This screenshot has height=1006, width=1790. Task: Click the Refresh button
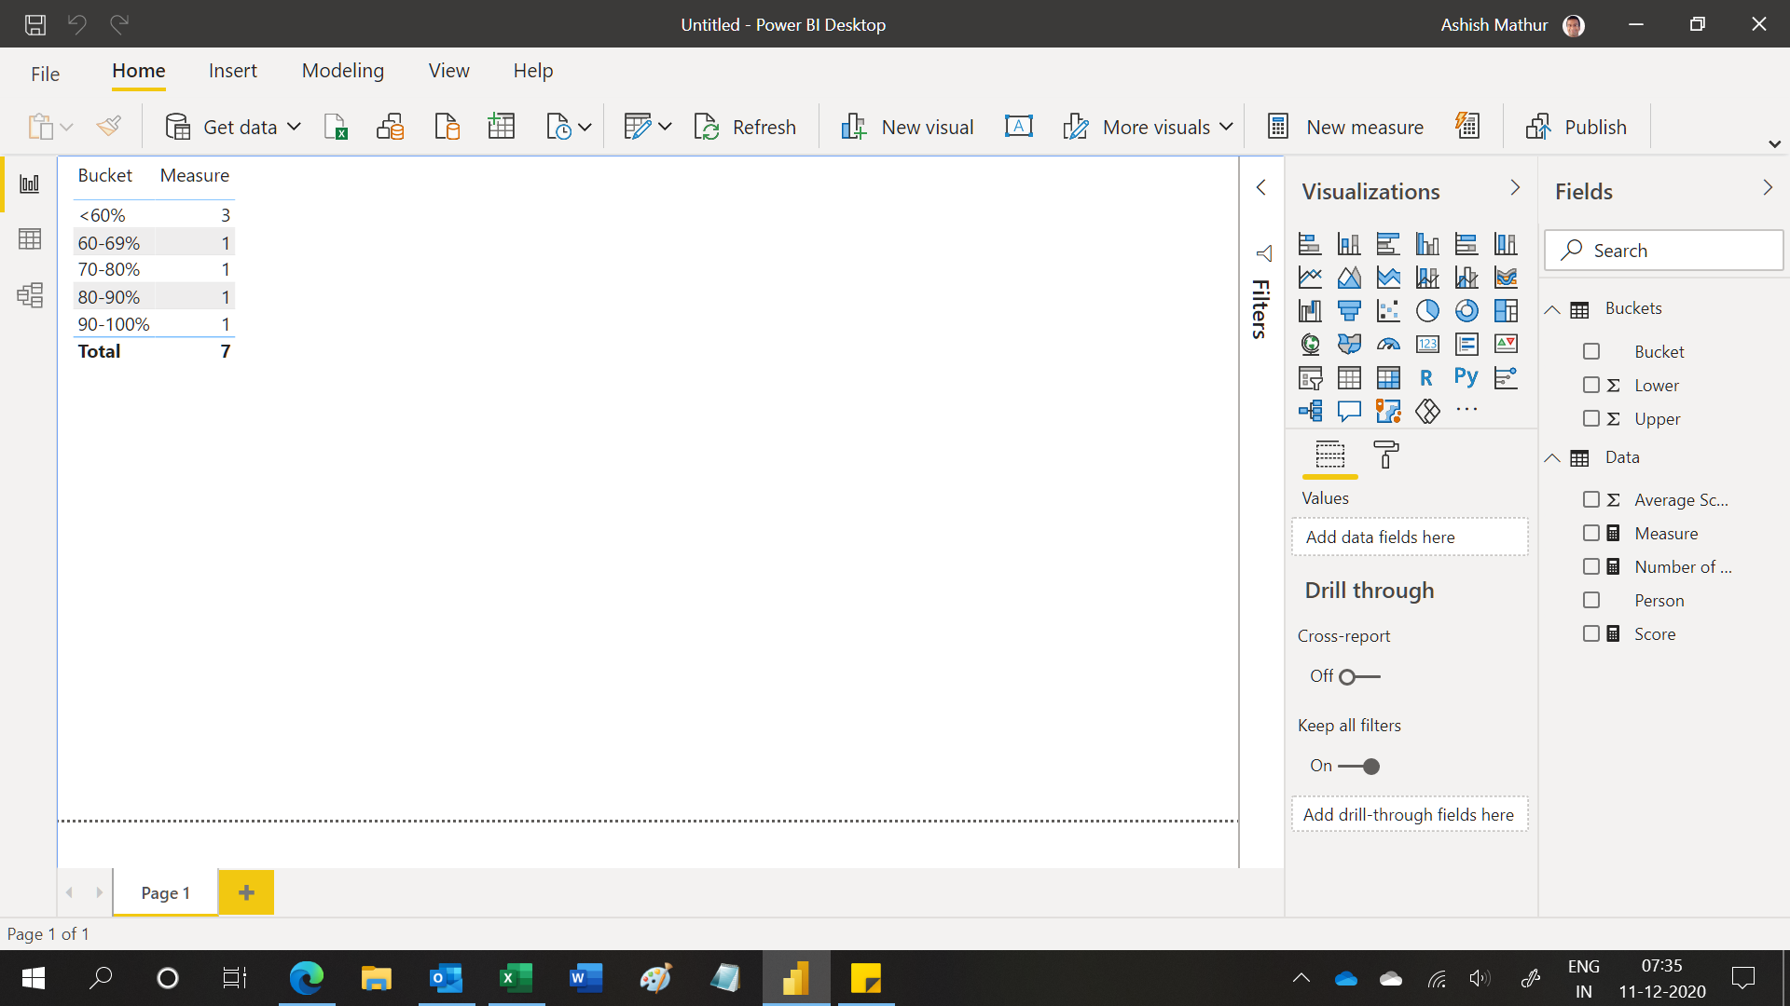tap(746, 127)
